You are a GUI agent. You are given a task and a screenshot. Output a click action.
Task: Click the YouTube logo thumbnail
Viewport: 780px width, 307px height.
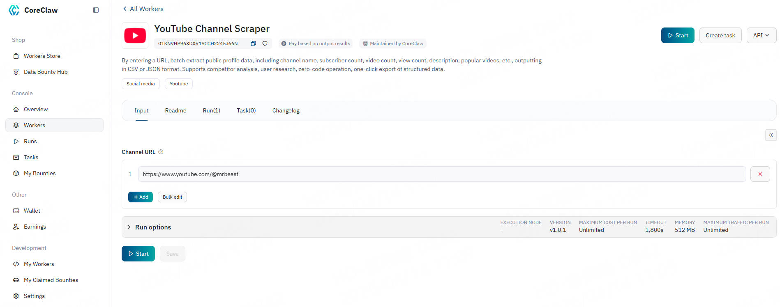pyautogui.click(x=135, y=36)
